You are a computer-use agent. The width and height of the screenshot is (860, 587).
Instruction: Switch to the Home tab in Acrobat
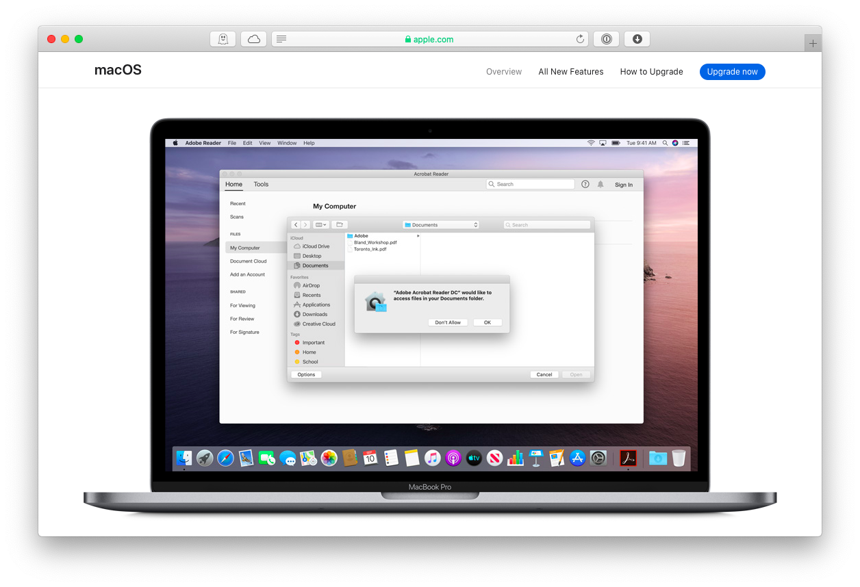coord(234,184)
